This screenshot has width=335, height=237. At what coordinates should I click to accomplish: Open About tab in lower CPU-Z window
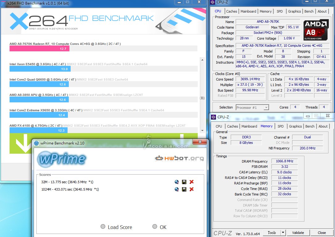(x=323, y=126)
